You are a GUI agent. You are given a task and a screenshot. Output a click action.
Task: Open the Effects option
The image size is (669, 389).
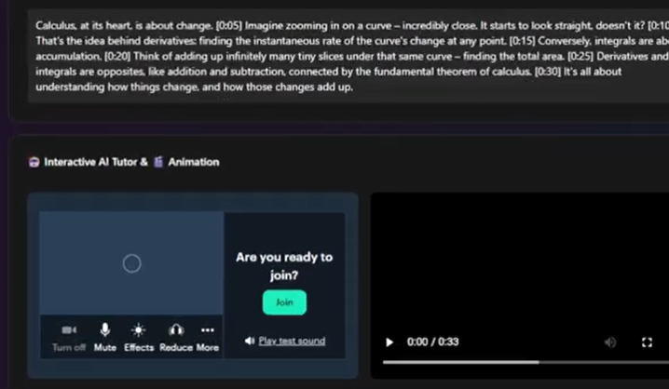tap(139, 337)
